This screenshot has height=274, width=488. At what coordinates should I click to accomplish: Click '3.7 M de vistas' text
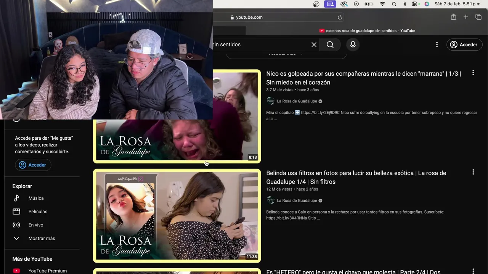[x=280, y=90]
